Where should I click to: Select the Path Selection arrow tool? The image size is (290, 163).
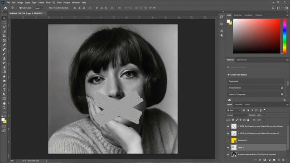click(x=4, y=94)
